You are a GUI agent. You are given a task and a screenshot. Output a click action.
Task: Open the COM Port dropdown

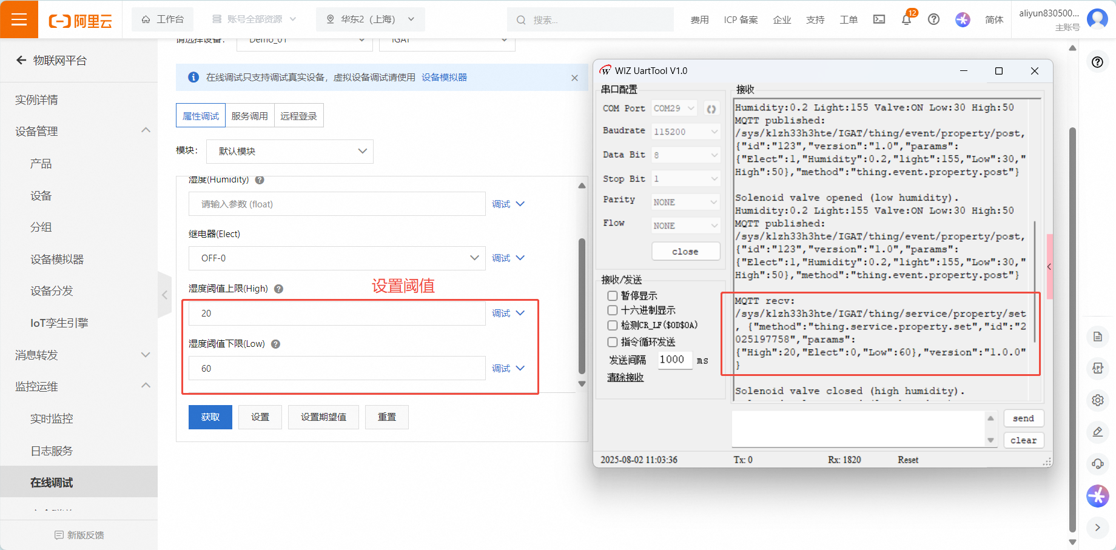(674, 109)
